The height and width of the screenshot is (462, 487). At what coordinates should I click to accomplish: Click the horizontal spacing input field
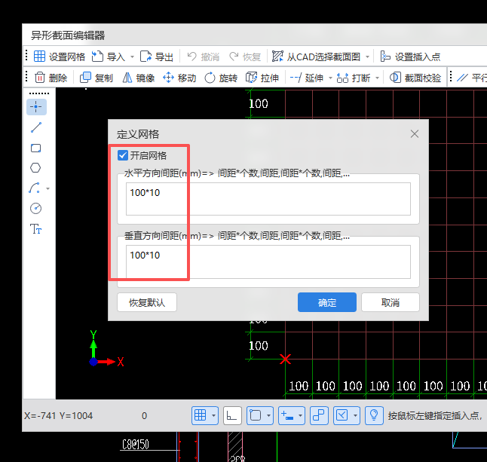(x=268, y=199)
